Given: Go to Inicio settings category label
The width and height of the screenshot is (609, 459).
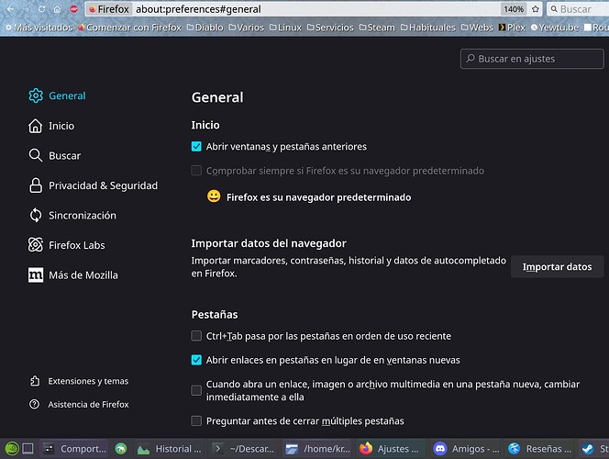Looking at the screenshot, I should 61,126.
